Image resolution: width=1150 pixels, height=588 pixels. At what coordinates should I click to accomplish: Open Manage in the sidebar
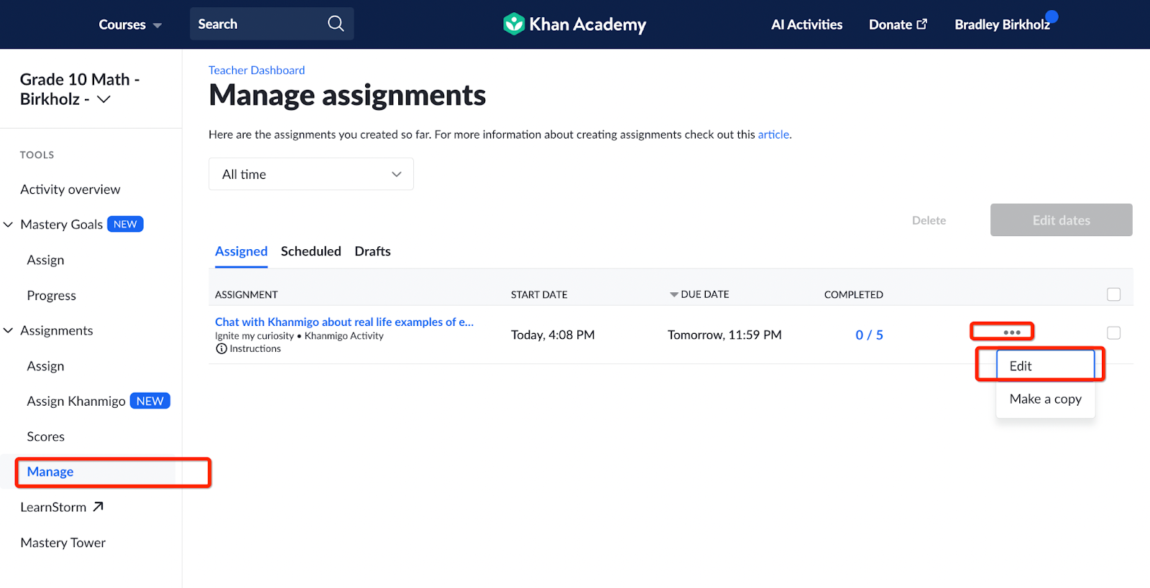50,472
